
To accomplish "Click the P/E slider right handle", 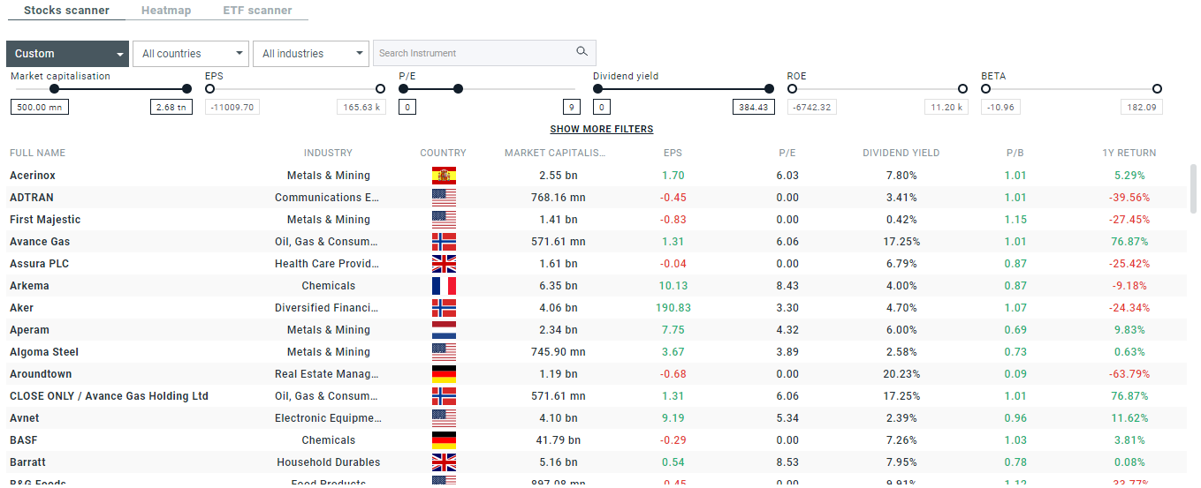I will coord(458,88).
